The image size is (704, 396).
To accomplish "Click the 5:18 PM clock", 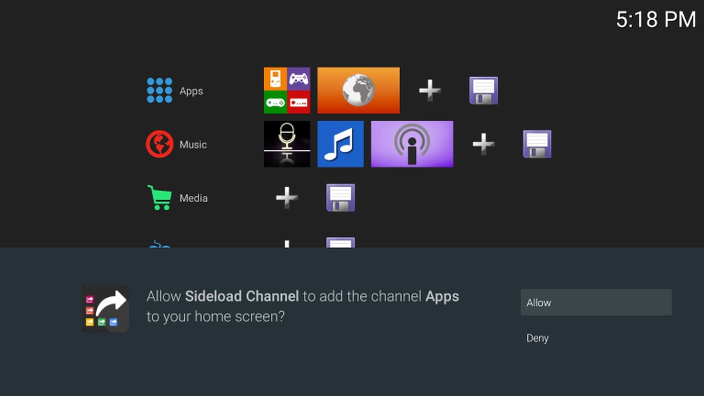I will 656,20.
